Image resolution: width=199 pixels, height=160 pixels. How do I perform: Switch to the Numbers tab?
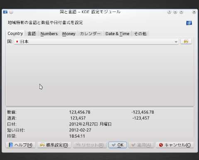click(49, 34)
